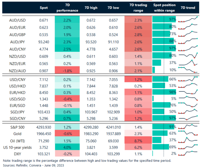
Task: Click the USD/CNY 7D trend sparkline
Action: (x=189, y=79)
